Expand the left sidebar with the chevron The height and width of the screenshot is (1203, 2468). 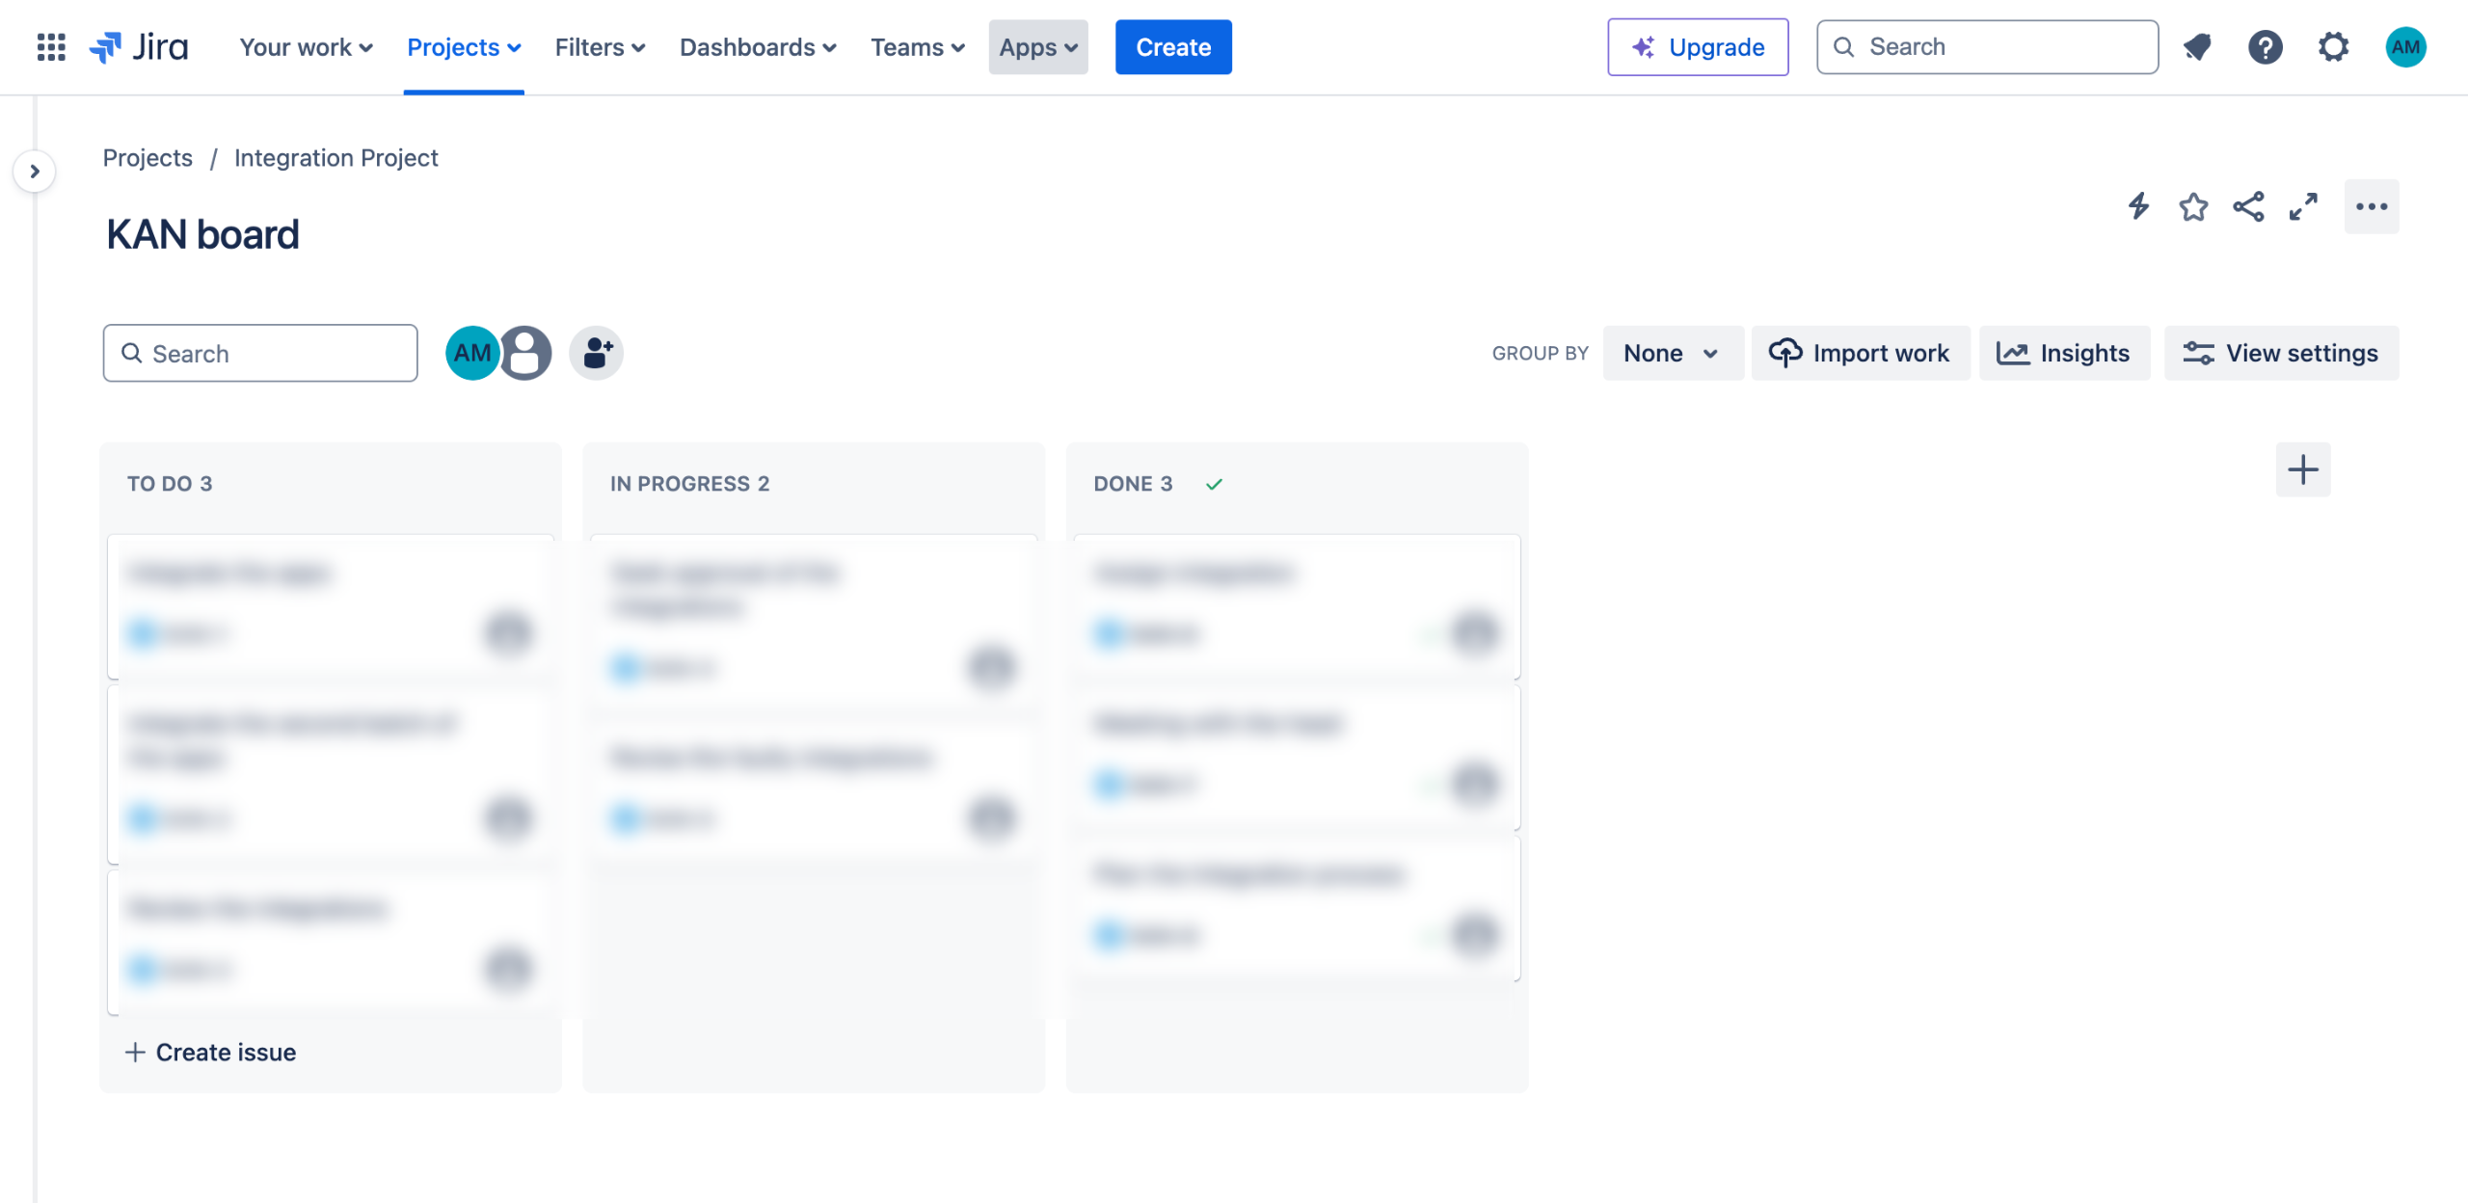[x=35, y=172]
